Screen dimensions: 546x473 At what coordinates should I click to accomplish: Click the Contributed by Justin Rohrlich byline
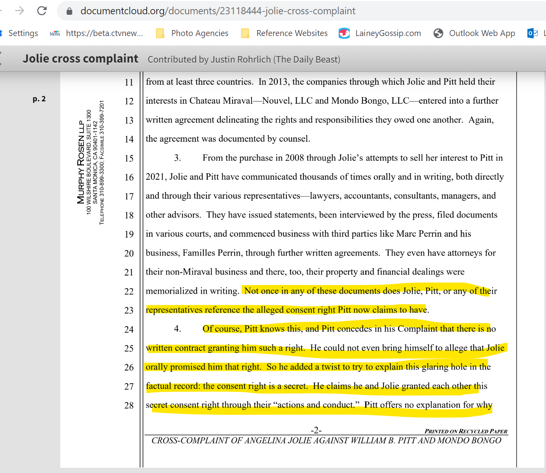[x=244, y=59]
